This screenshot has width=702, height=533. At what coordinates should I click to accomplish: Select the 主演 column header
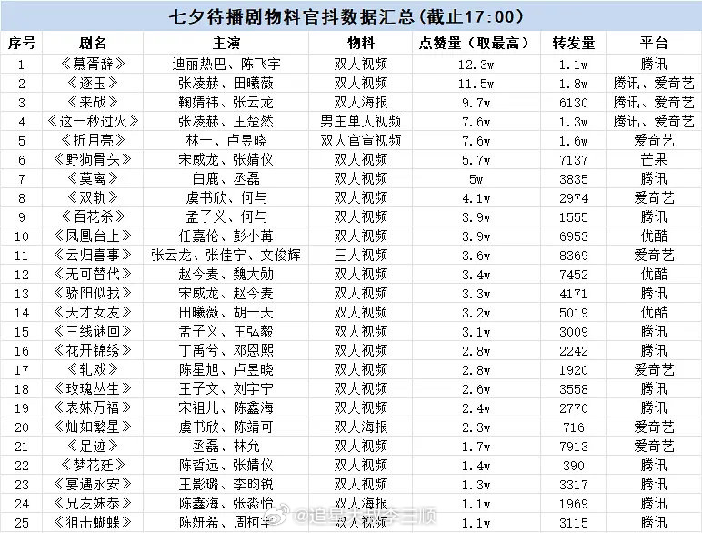click(226, 44)
